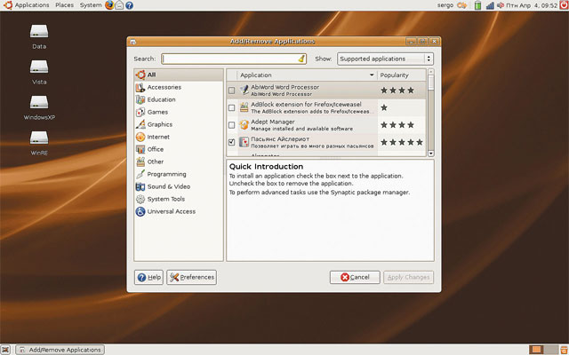Screen dimensions: 569x355
Task: Click the network signal icon
Action: point(490,5)
